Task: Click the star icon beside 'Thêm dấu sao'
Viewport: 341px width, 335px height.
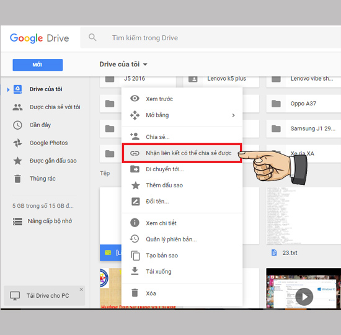Action: coord(136,185)
